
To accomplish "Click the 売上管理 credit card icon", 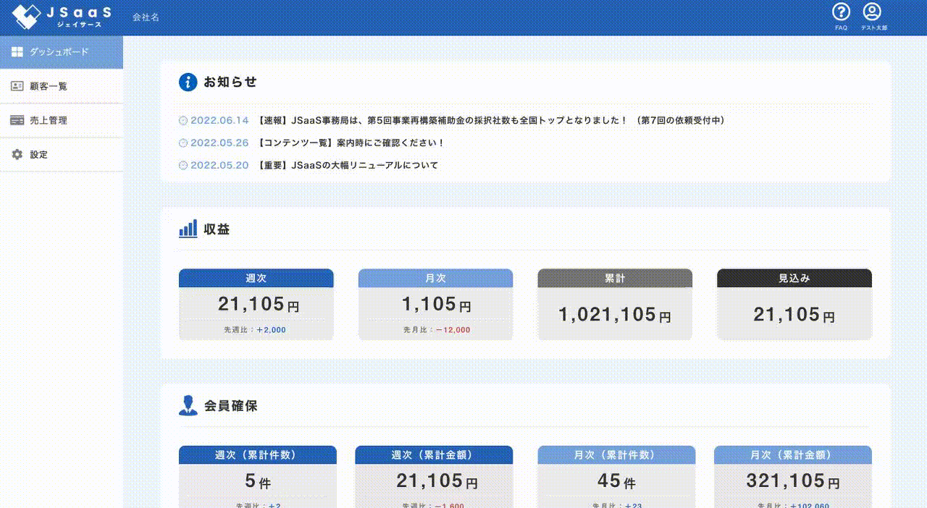I will tap(17, 120).
